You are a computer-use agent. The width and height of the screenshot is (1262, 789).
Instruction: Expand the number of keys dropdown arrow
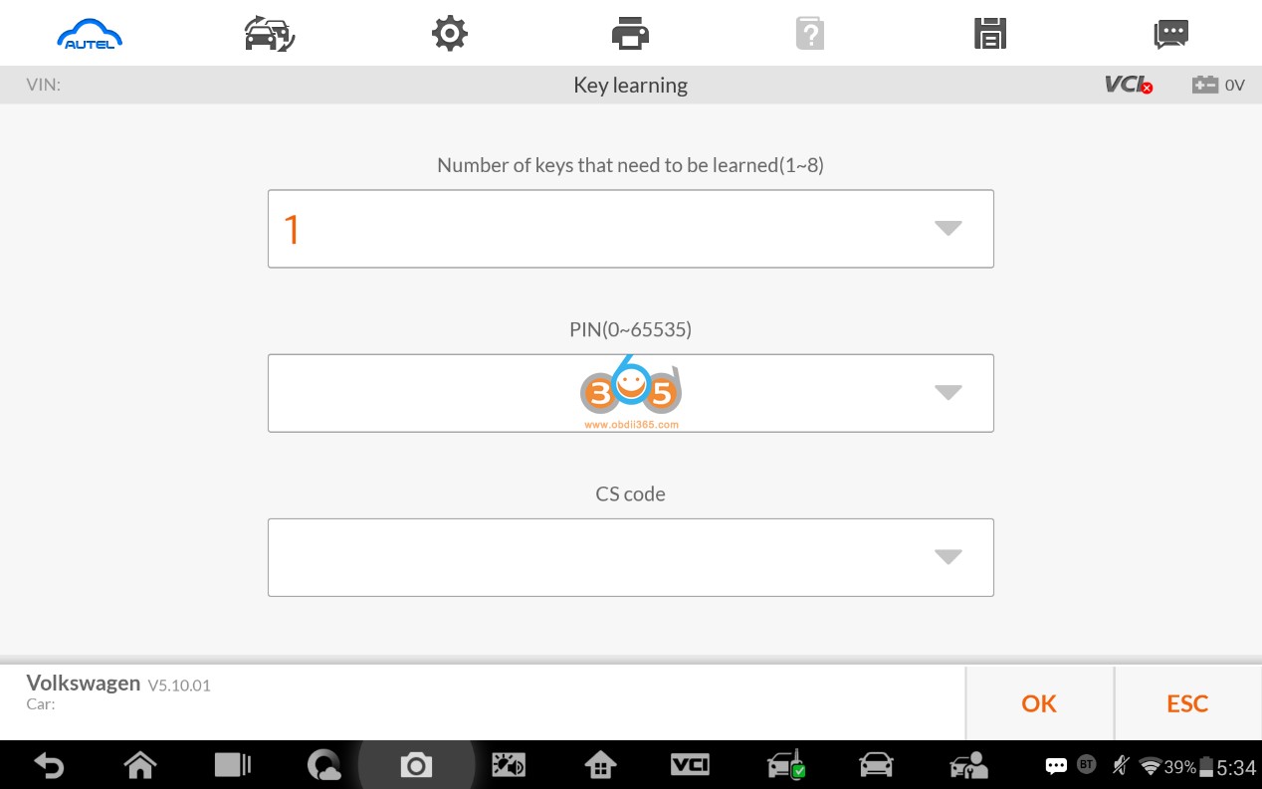click(x=948, y=229)
